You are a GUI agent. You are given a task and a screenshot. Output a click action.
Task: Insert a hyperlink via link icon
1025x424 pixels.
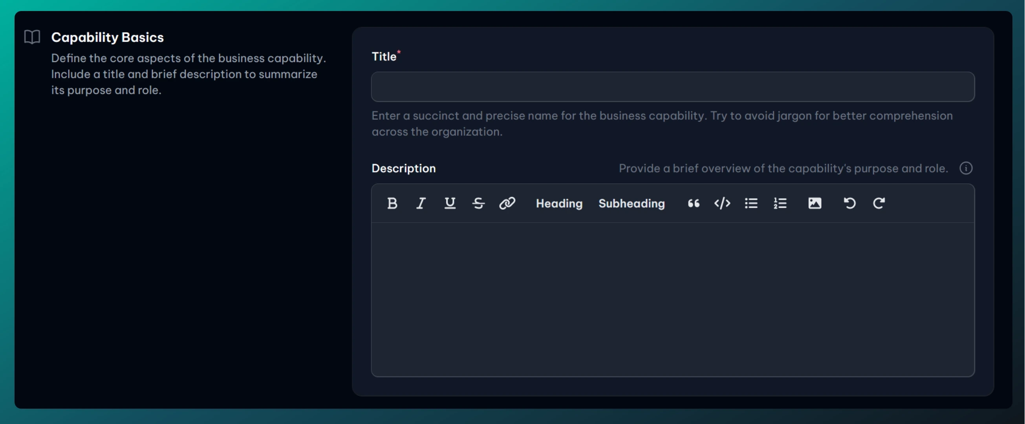tap(507, 203)
